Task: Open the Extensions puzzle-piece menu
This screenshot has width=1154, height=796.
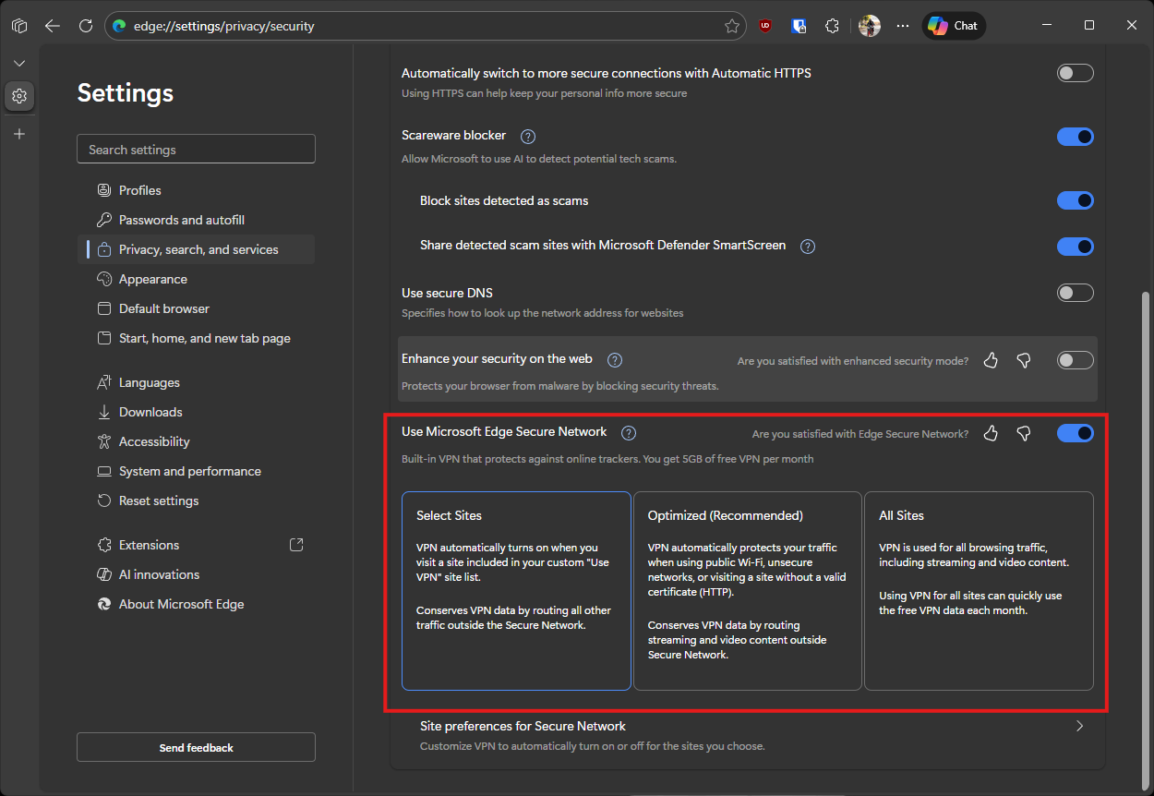Action: (x=833, y=26)
